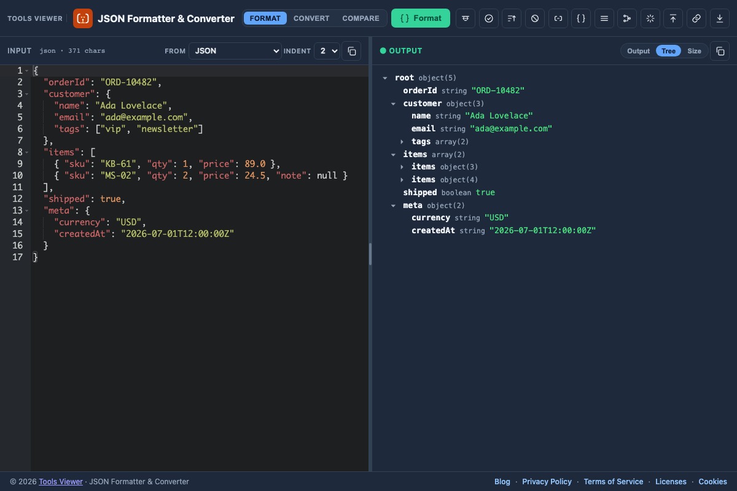This screenshot has height=491, width=737.
Task: Click line number 17 in gutter
Action: pyautogui.click(x=17, y=257)
